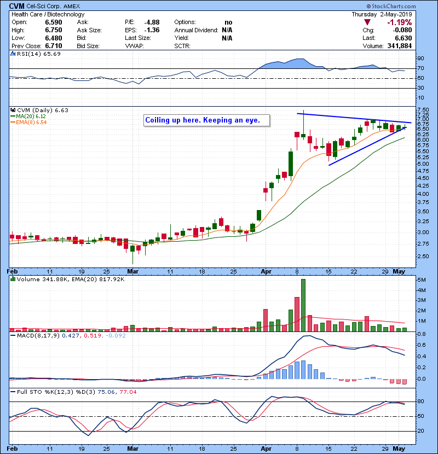Click the RSI 70 scale label
Image resolution: width=438 pixels, height=454 pixels.
[420, 68]
